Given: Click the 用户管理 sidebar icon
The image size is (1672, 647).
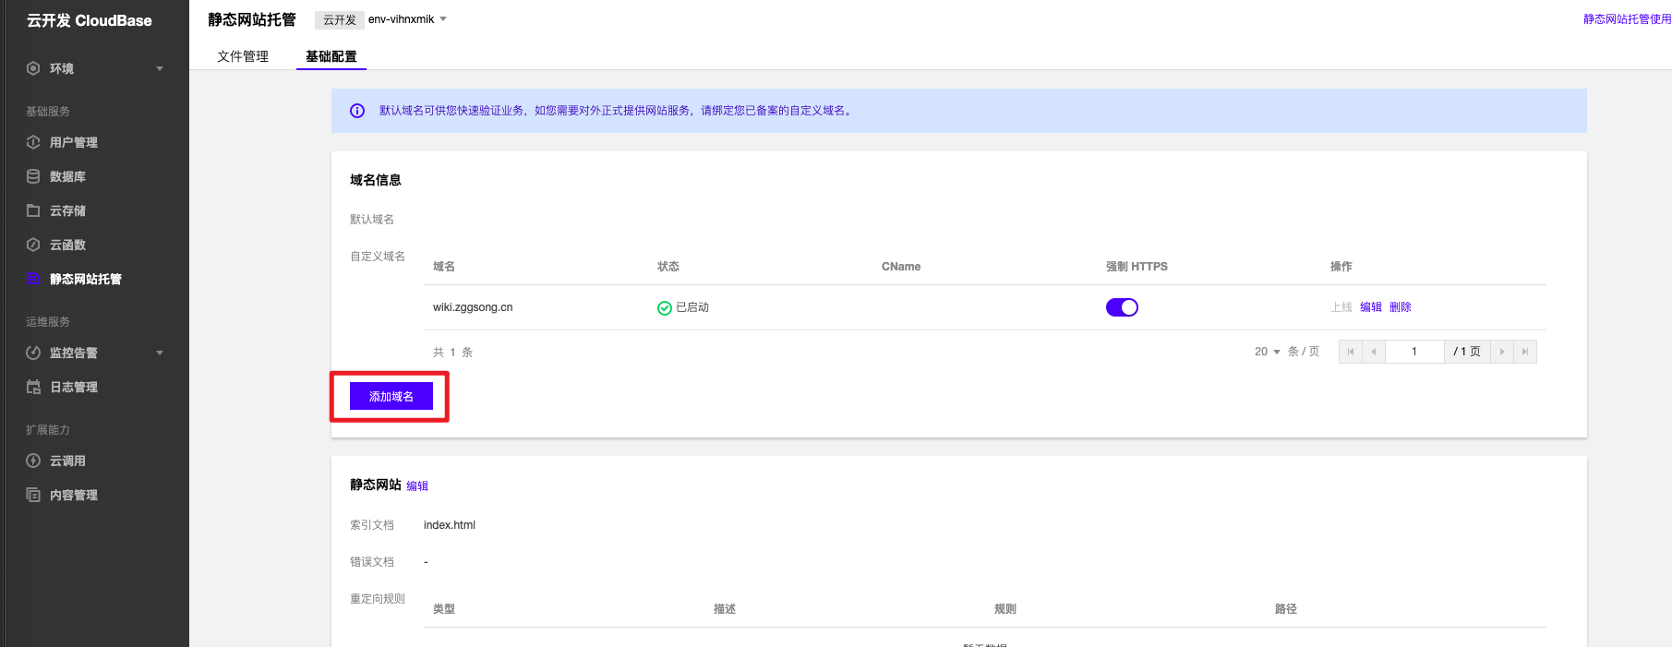Looking at the screenshot, I should [33, 142].
